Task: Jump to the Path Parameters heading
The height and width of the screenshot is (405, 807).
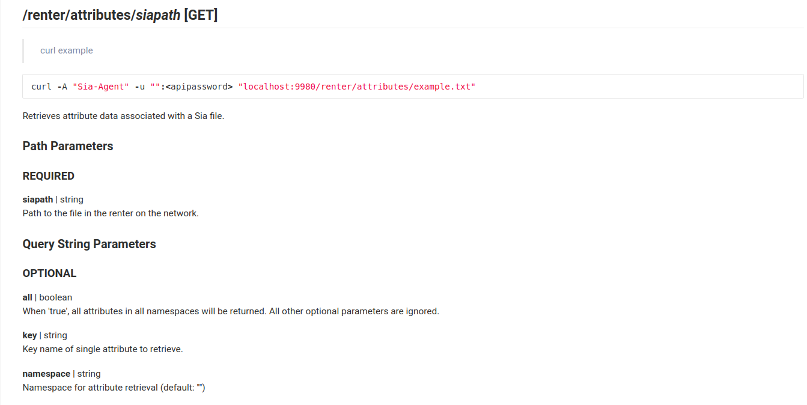Action: 68,146
